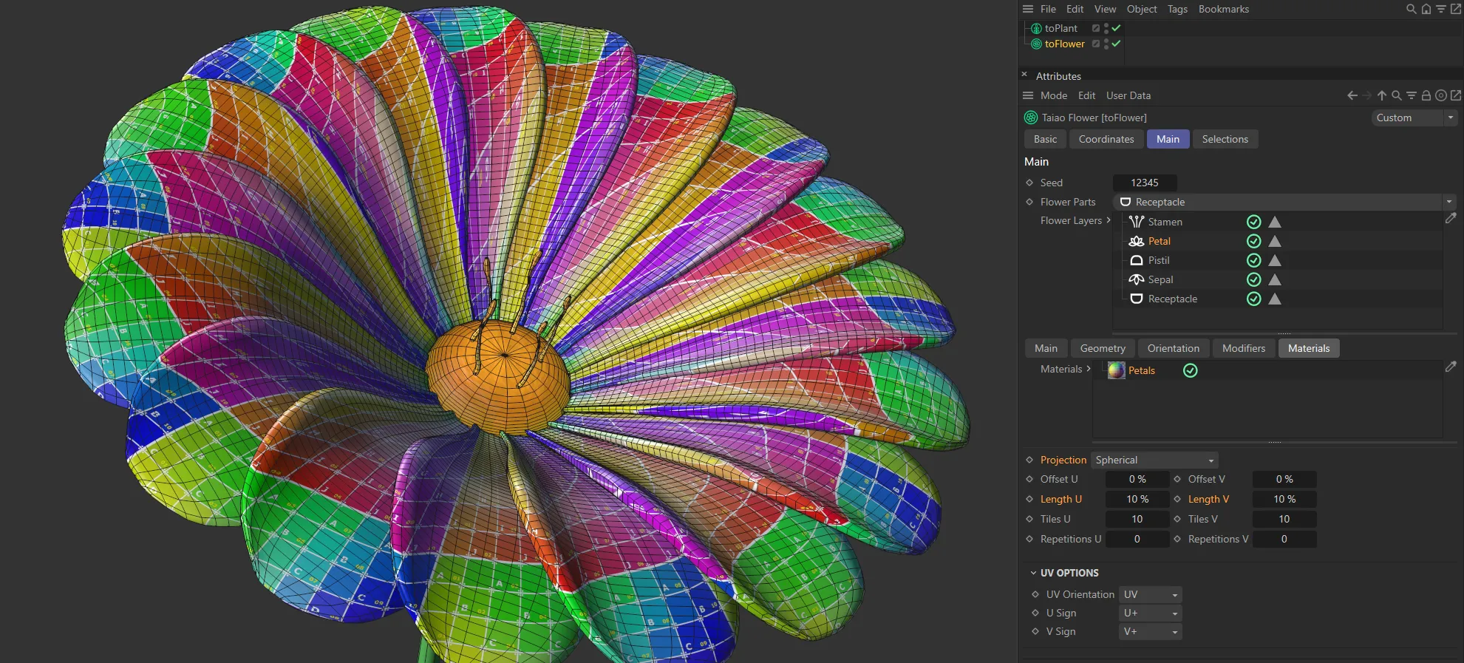The height and width of the screenshot is (663, 1464).
Task: Toggle the toFlower enable checkmark
Action: pos(1116,43)
